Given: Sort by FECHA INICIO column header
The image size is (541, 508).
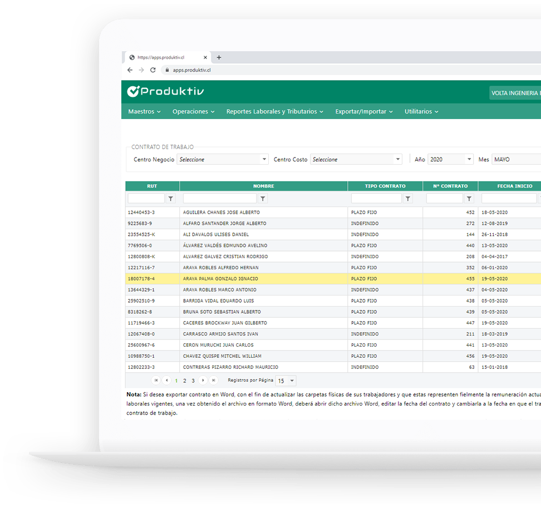Looking at the screenshot, I should click(510, 186).
